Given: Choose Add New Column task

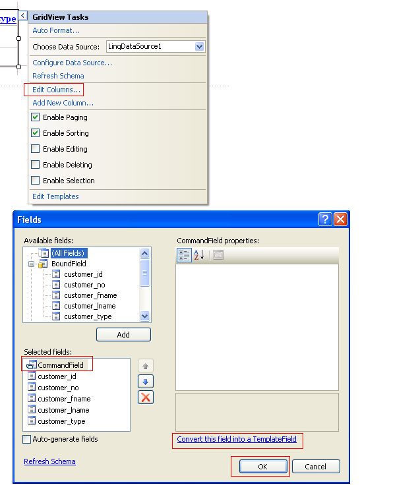Looking at the screenshot, I should [63, 103].
